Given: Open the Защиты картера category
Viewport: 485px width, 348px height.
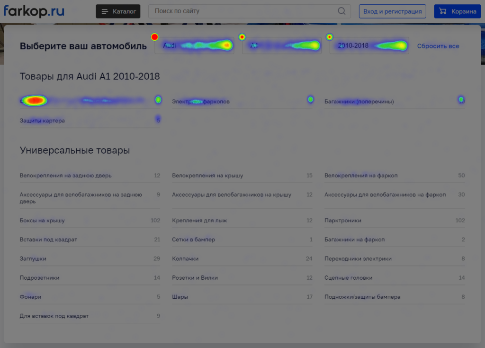Looking at the screenshot, I should (x=43, y=121).
